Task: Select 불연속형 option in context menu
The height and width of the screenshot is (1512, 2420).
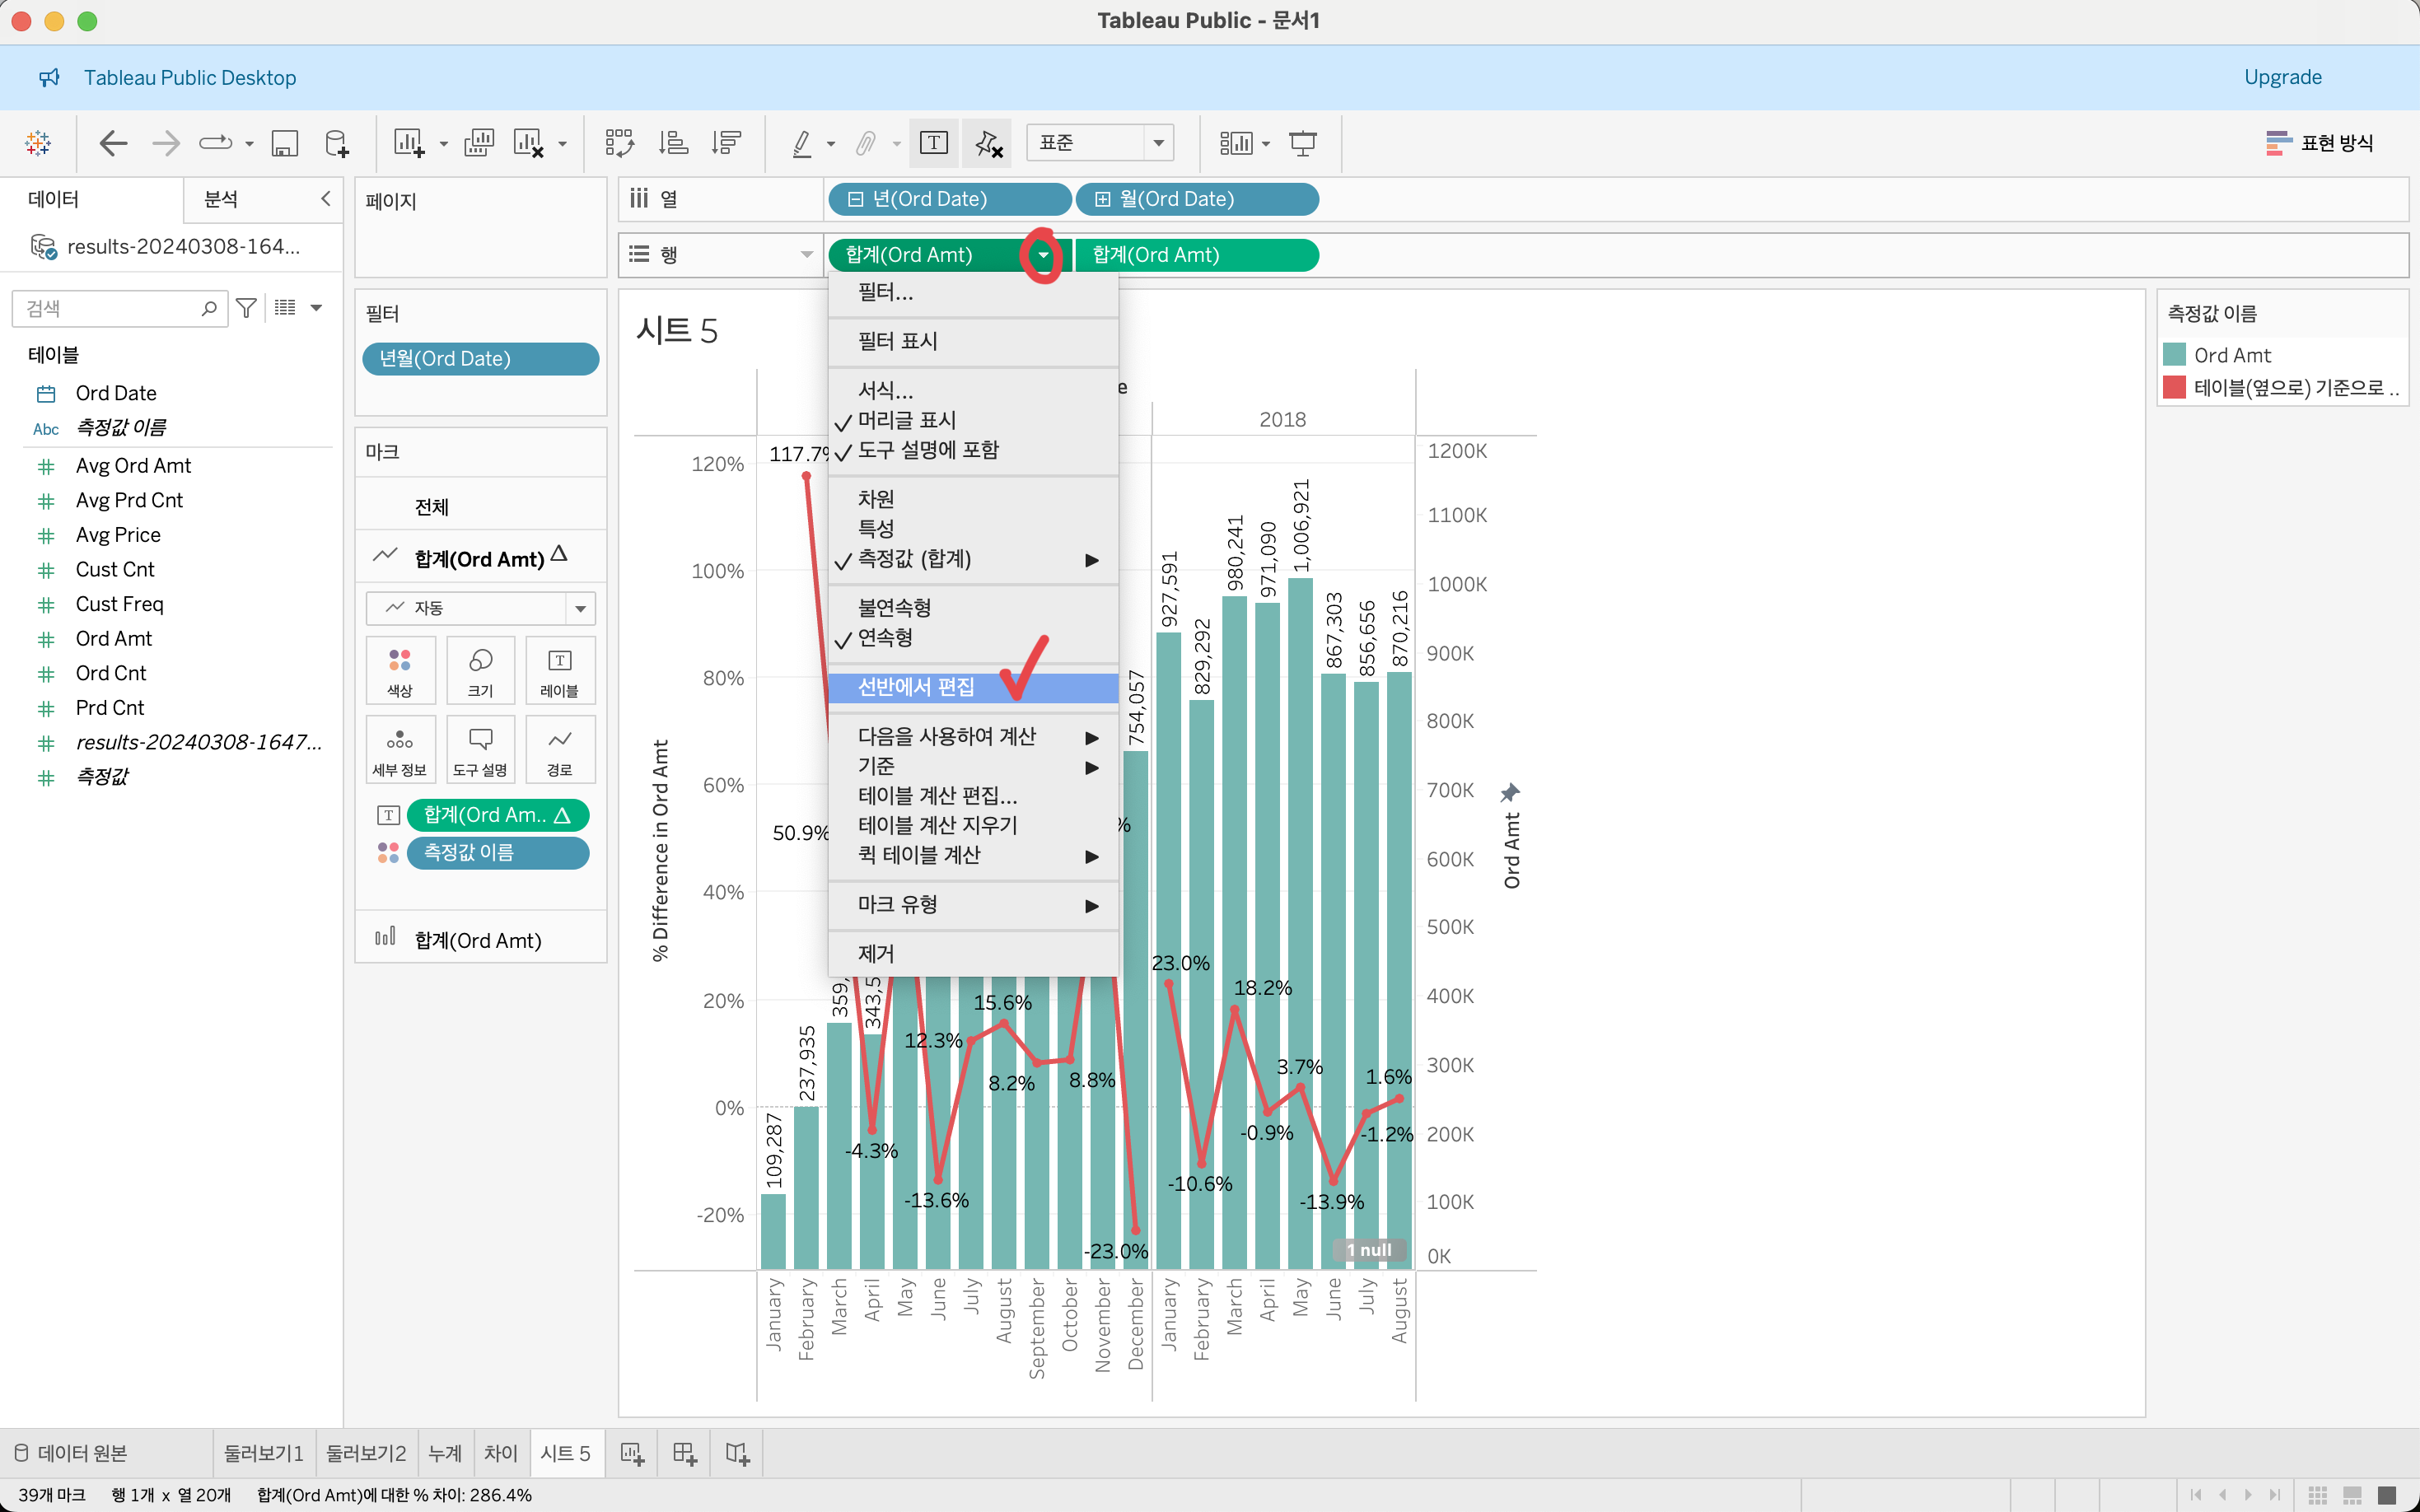Action: pos(894,607)
